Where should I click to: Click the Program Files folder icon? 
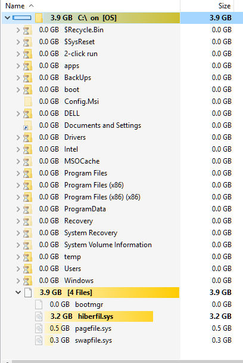point(27,173)
